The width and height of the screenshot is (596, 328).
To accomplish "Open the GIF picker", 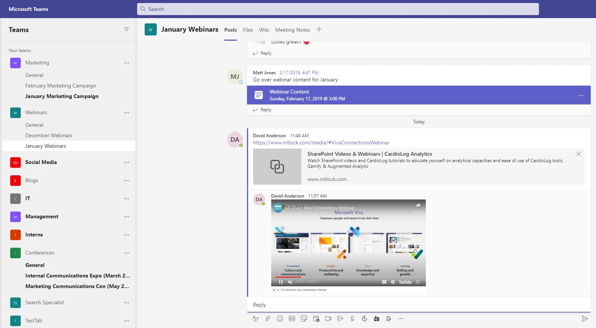I will 292,319.
